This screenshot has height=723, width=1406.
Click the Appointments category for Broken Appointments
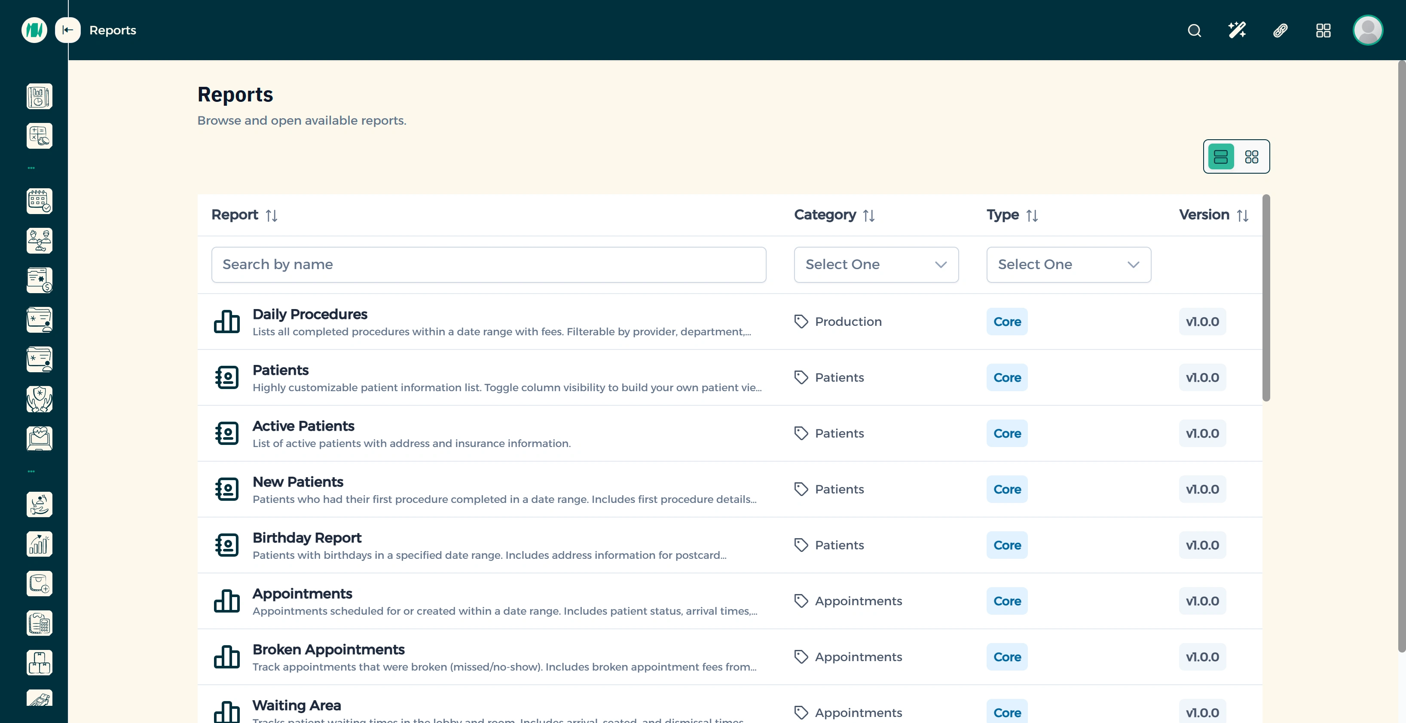[x=858, y=657]
